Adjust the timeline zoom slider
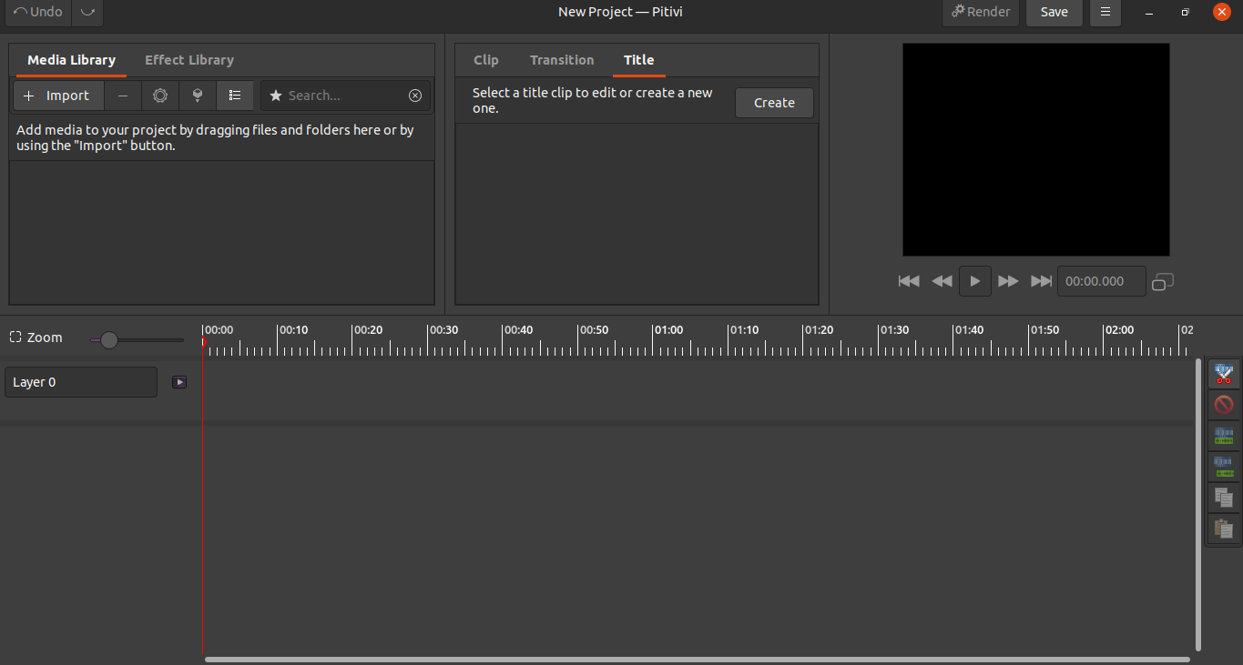1243x665 pixels. tap(137, 340)
